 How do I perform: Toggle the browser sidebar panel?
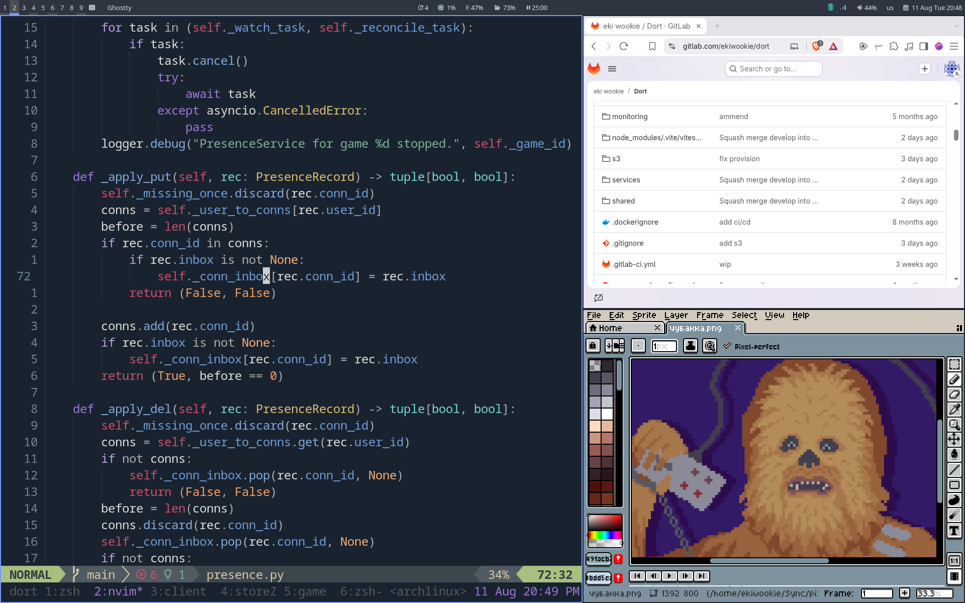(924, 46)
